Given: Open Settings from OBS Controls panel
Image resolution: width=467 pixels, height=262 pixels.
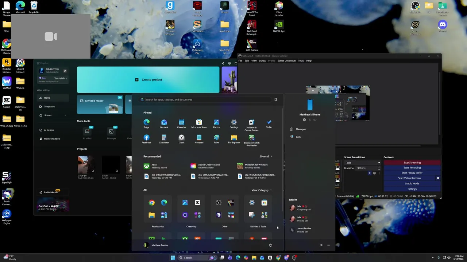Looking at the screenshot, I should 412,189.
